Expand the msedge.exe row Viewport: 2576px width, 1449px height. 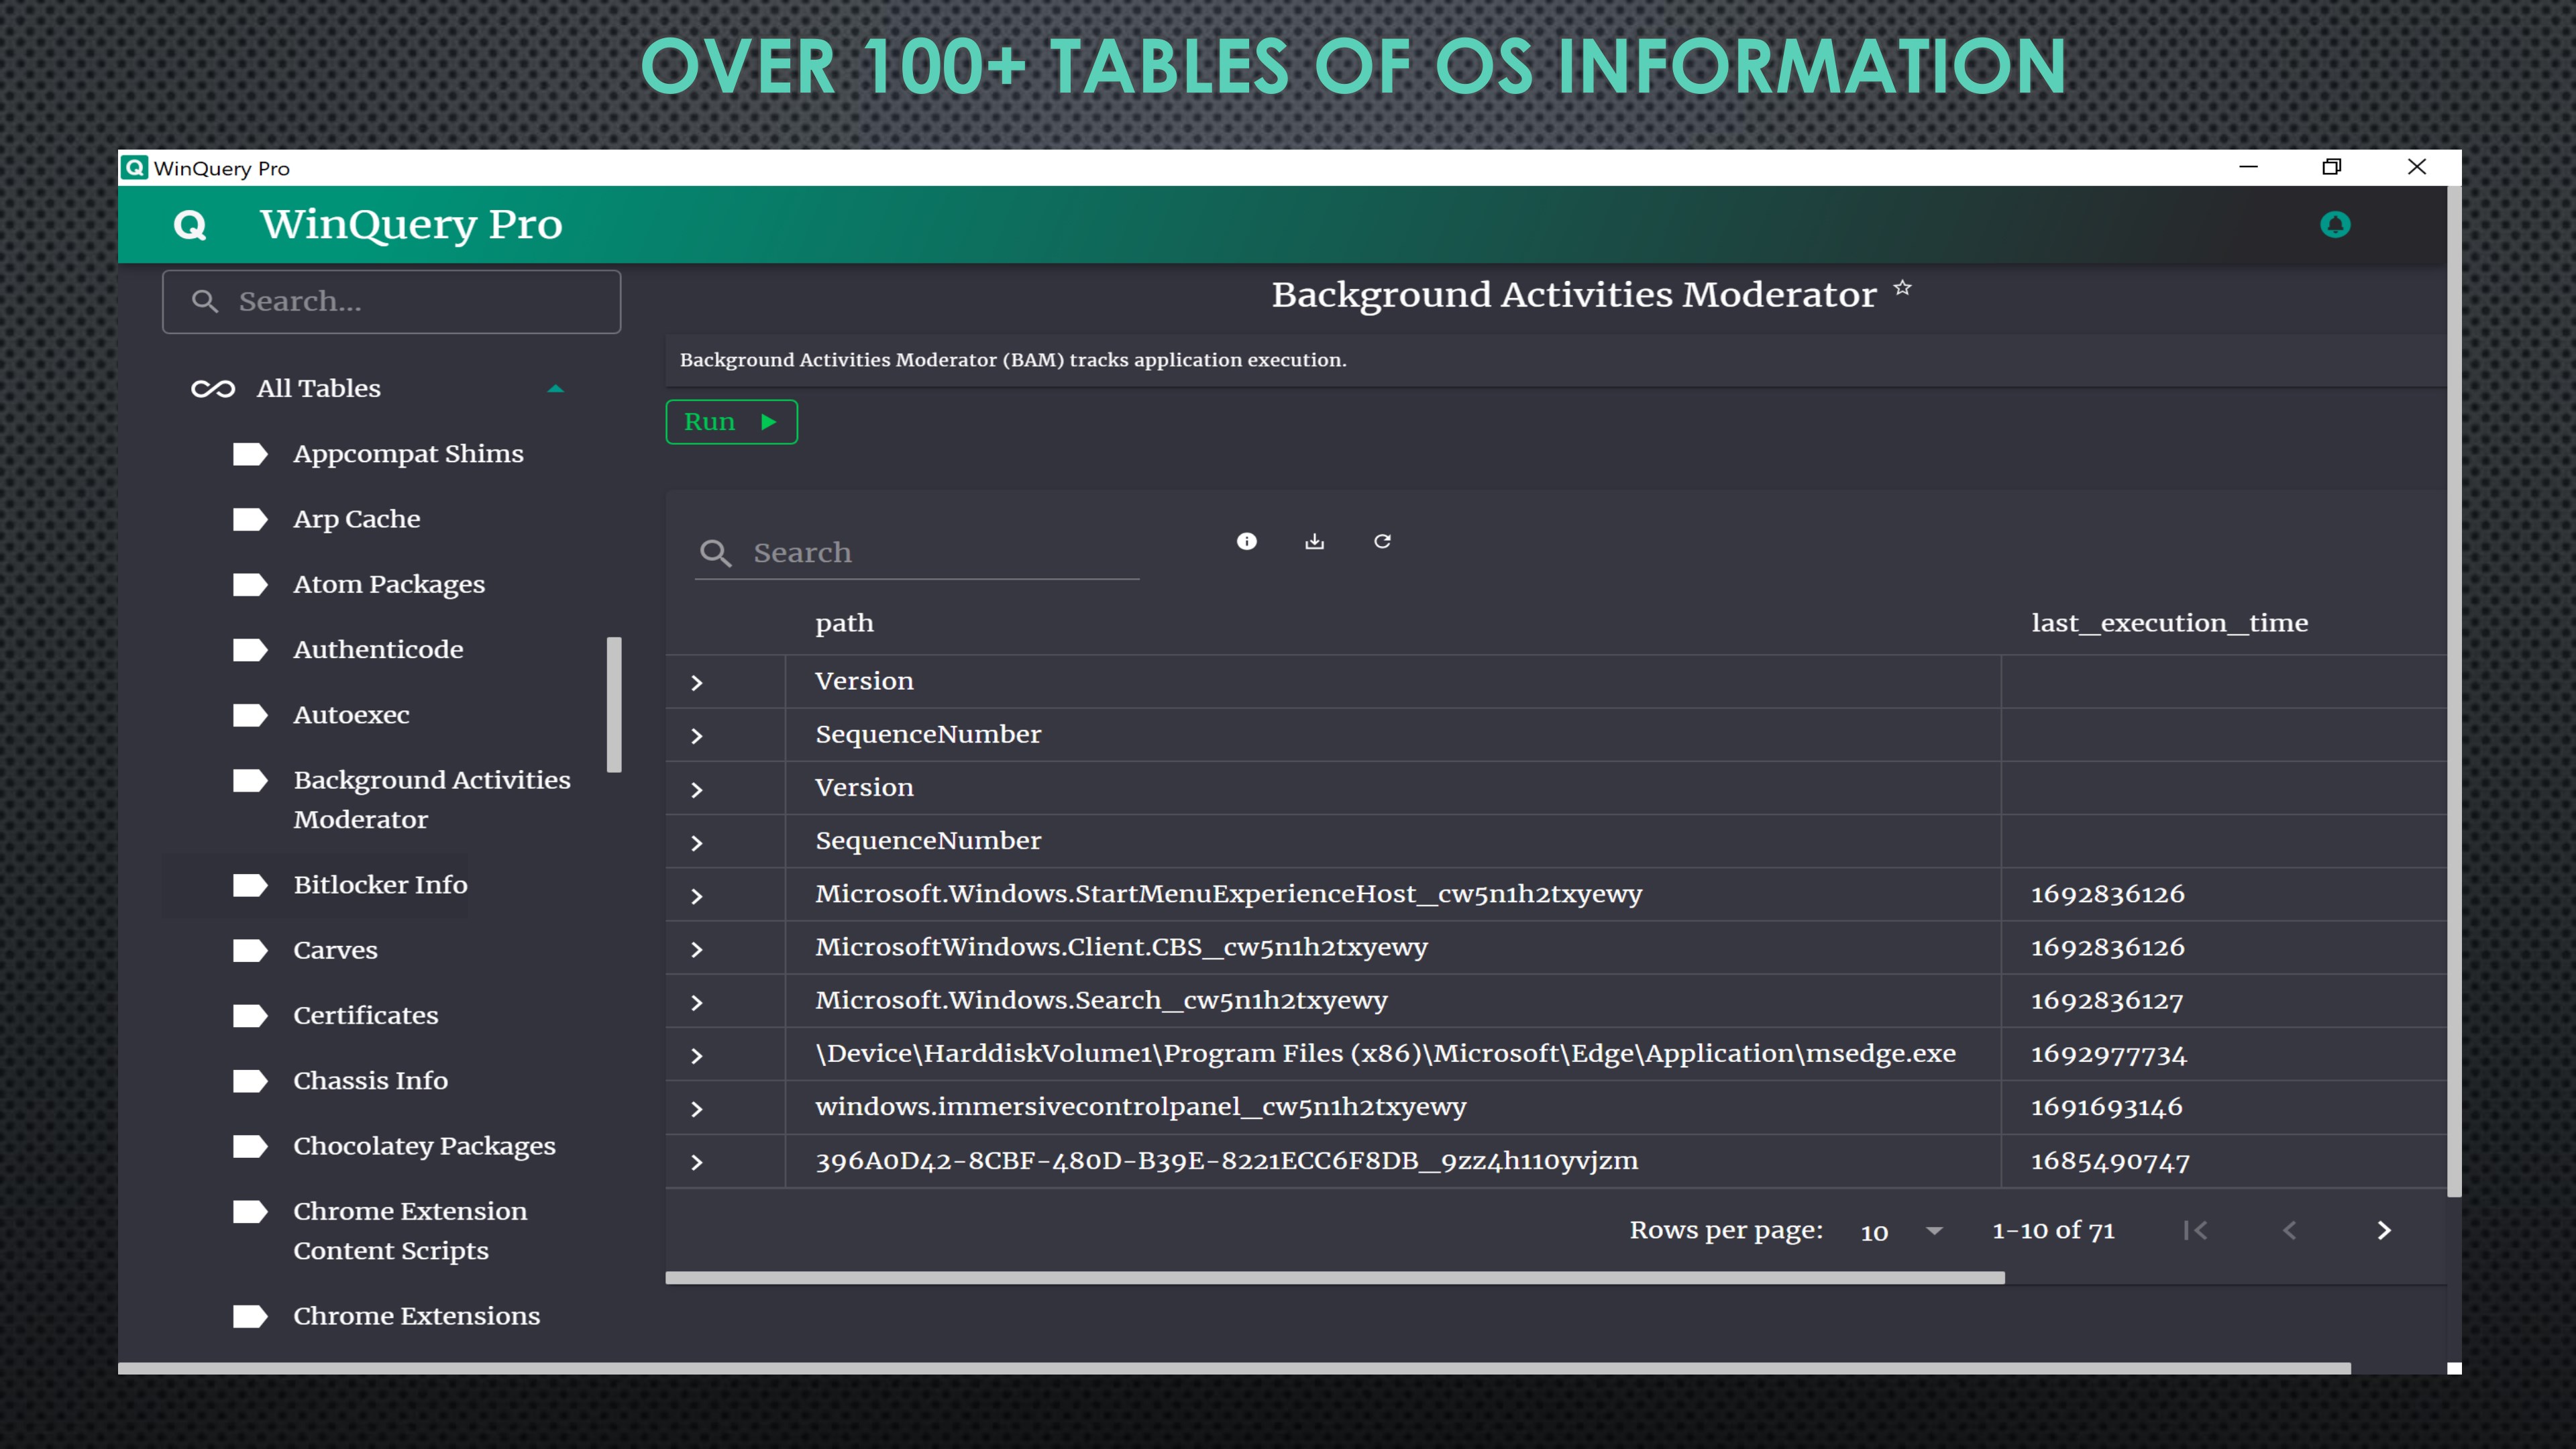pos(697,1056)
